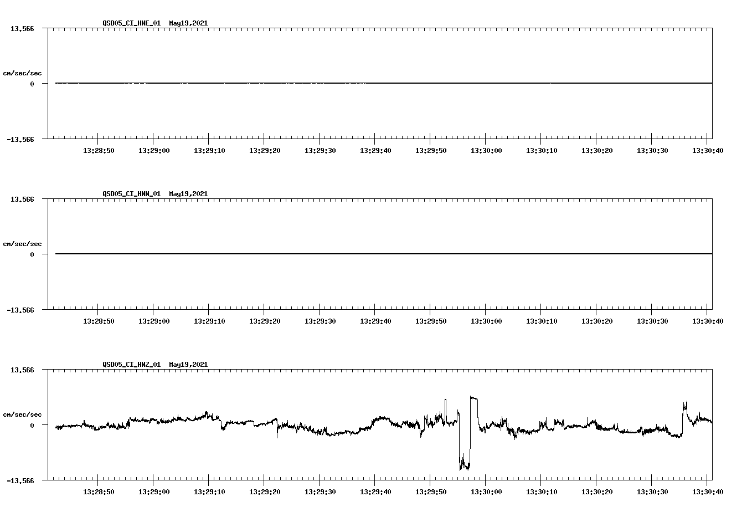Click the 13:29:50 tick label on middle plot
Screen dimensions: 752x512
pyautogui.click(x=432, y=320)
